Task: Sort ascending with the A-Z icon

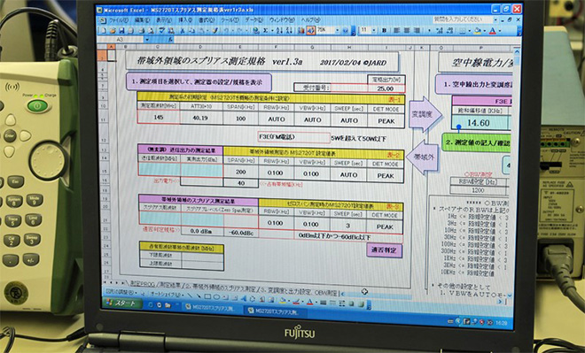Action: (x=279, y=31)
